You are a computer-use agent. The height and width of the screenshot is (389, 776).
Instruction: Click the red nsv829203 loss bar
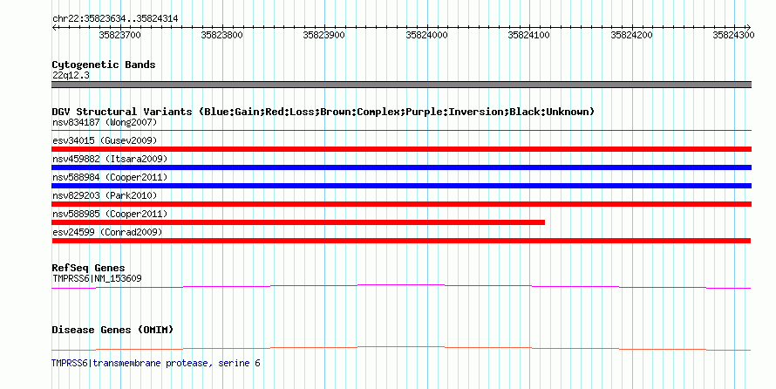(401, 204)
